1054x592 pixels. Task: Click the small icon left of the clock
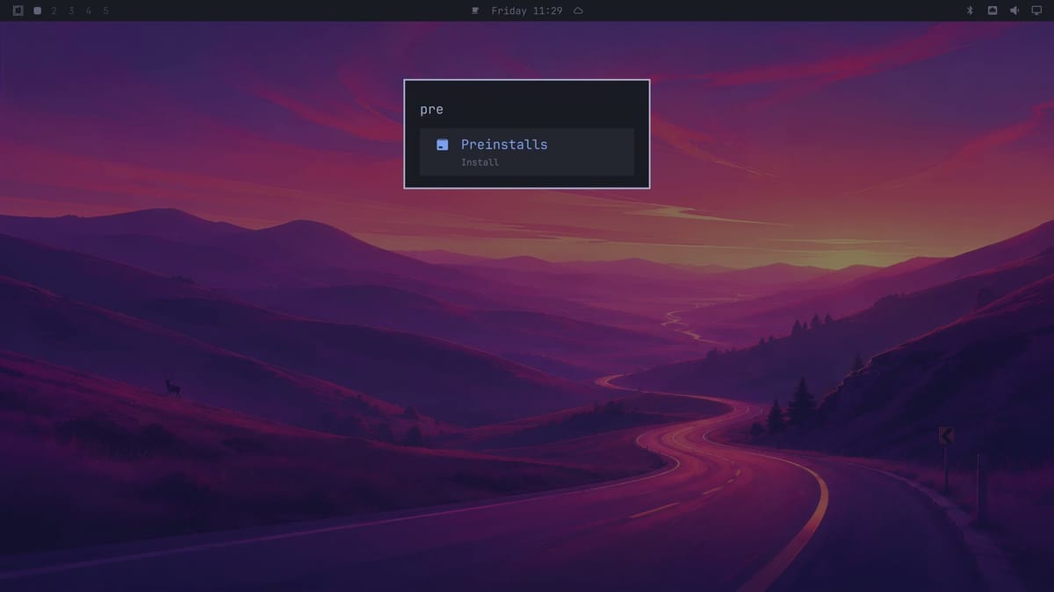[475, 11]
